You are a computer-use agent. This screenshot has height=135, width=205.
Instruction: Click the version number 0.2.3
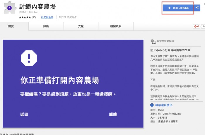tap(161, 110)
